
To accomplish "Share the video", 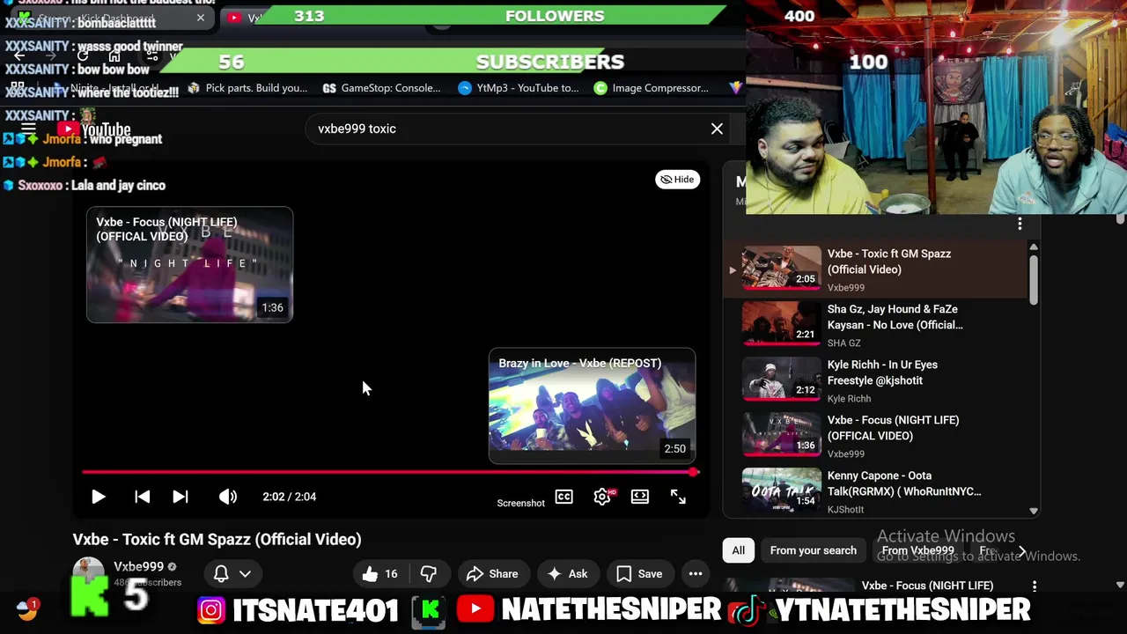I will [x=492, y=574].
